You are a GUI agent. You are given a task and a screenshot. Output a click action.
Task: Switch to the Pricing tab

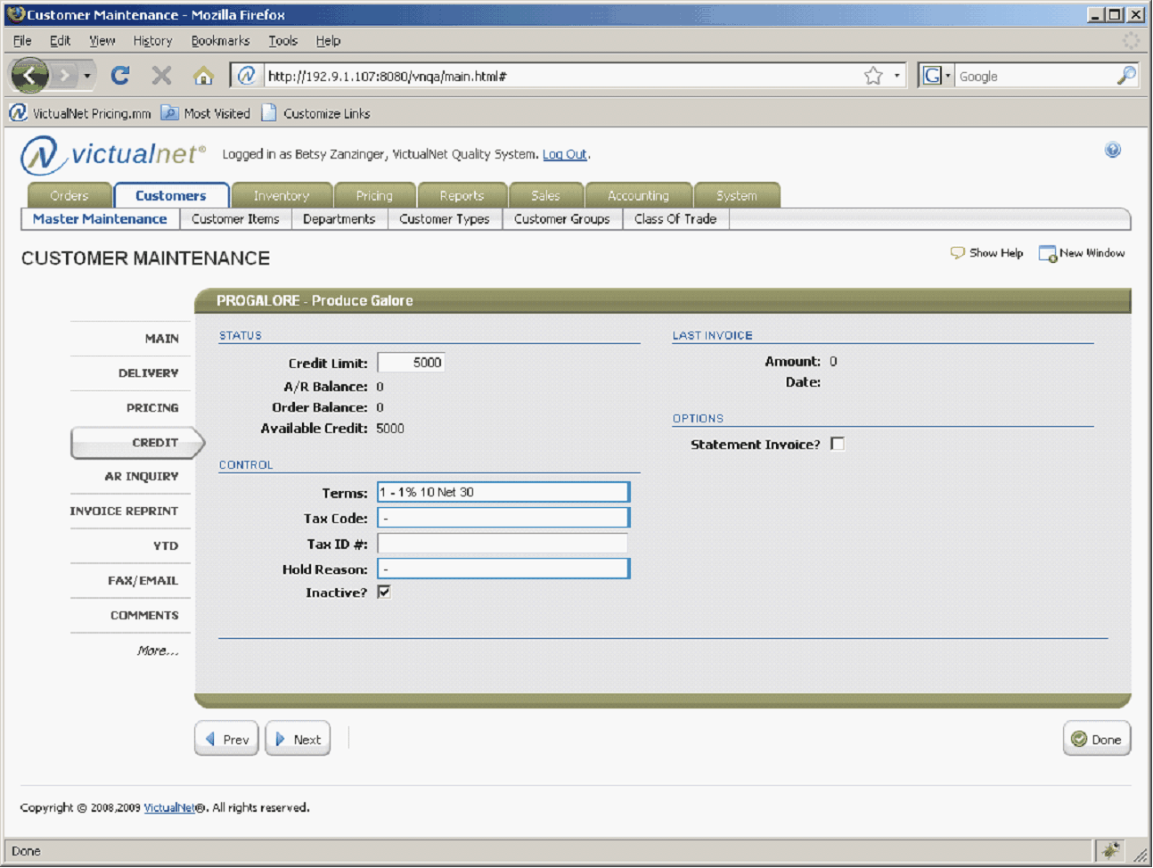pos(374,195)
